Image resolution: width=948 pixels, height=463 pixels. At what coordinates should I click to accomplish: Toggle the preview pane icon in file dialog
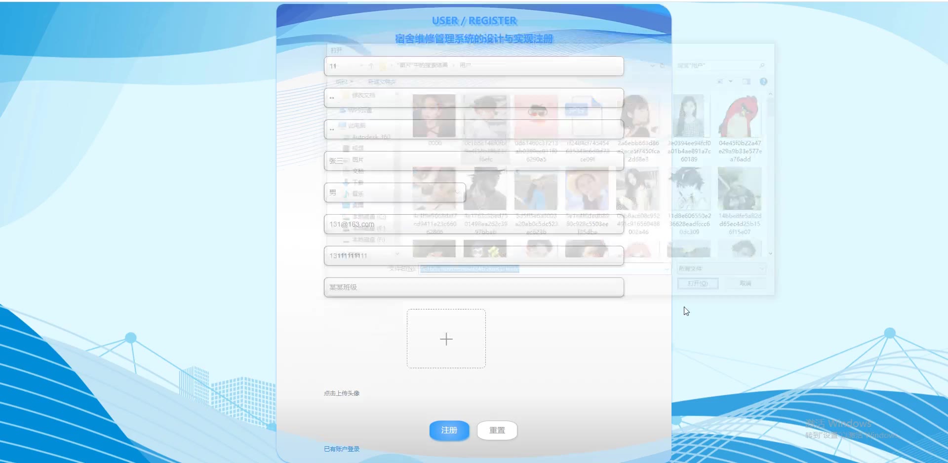click(x=746, y=81)
